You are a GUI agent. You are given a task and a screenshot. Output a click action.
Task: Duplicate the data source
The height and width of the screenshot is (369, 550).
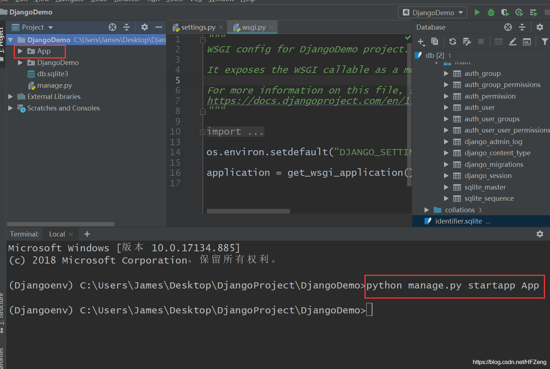pos(435,42)
